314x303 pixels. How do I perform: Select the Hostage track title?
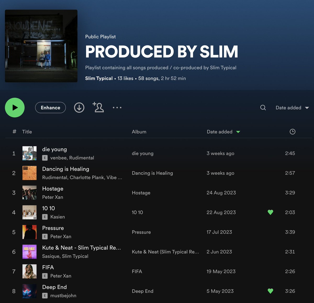click(x=53, y=189)
